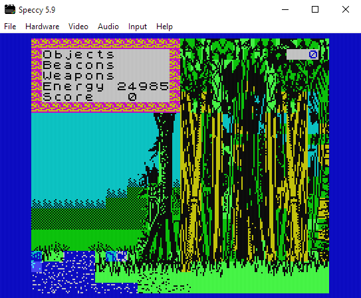Open the File menu
This screenshot has width=361, height=298.
click(10, 27)
